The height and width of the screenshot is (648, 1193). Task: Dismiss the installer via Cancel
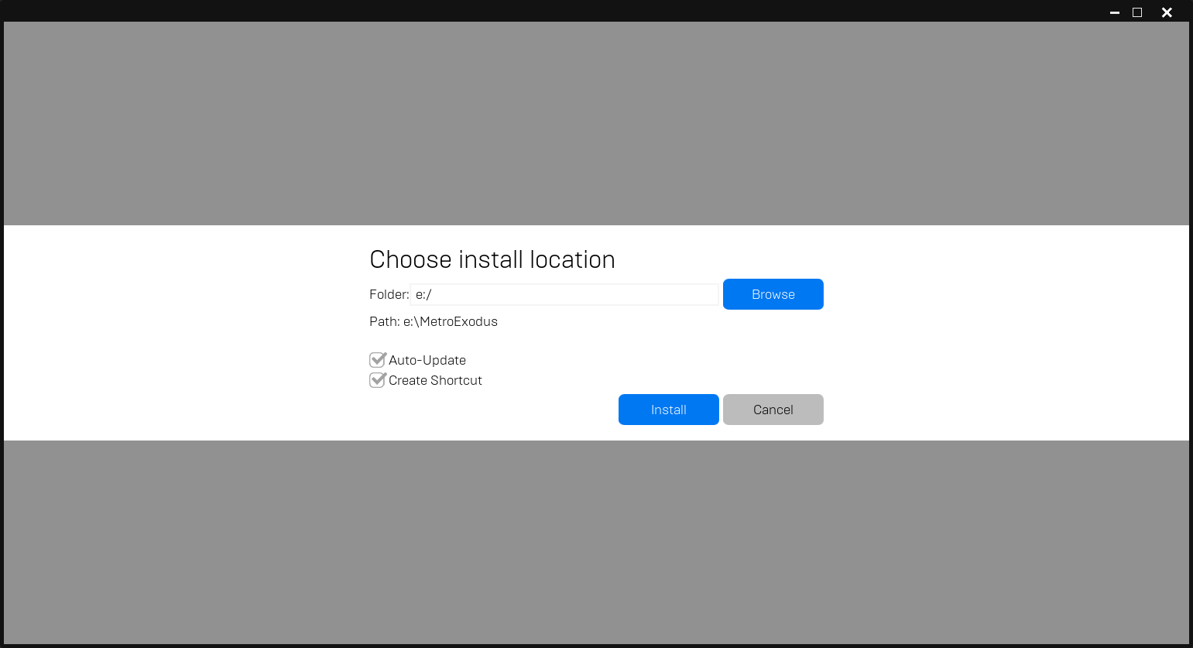tap(773, 409)
